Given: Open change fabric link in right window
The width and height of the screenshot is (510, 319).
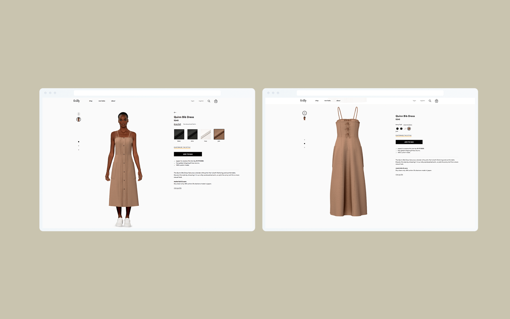Looking at the screenshot, I should (x=407, y=124).
